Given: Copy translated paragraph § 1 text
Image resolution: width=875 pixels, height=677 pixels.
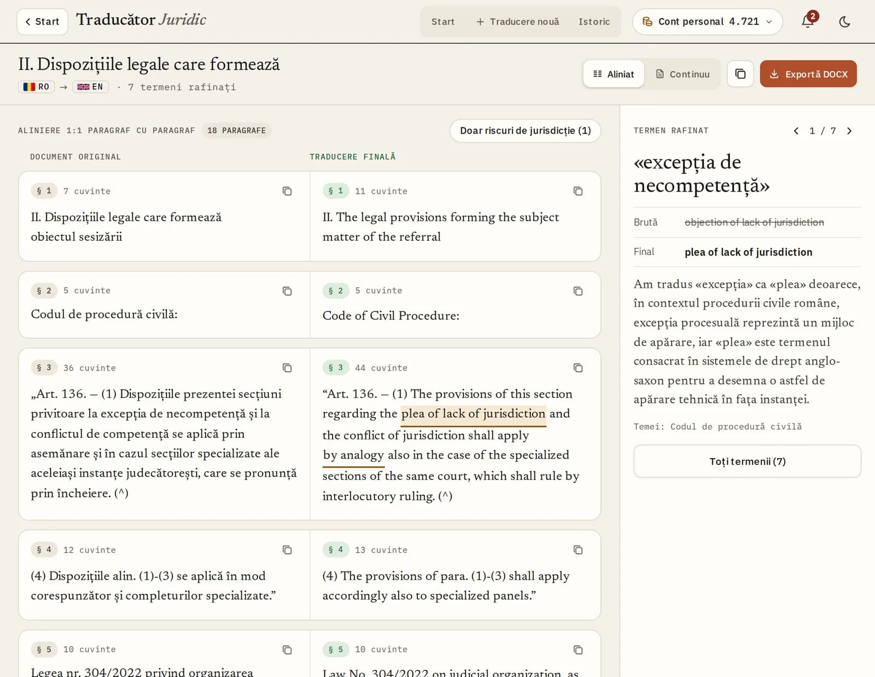Looking at the screenshot, I should (x=578, y=191).
